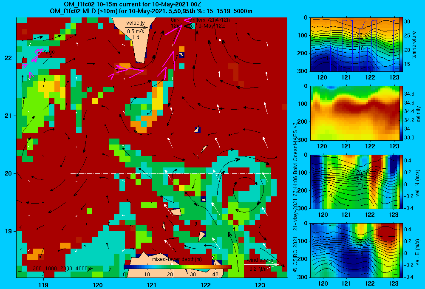Click the '0.2 N/m' wind stress scale value
This screenshot has height=289, width=425.
pyautogui.click(x=259, y=269)
